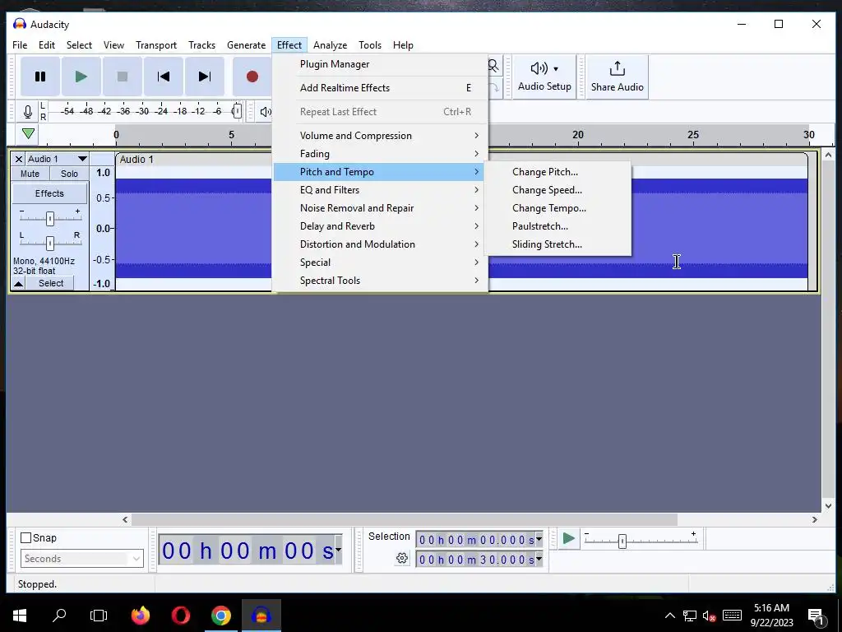Click the green timeline options triangle

[29, 134]
